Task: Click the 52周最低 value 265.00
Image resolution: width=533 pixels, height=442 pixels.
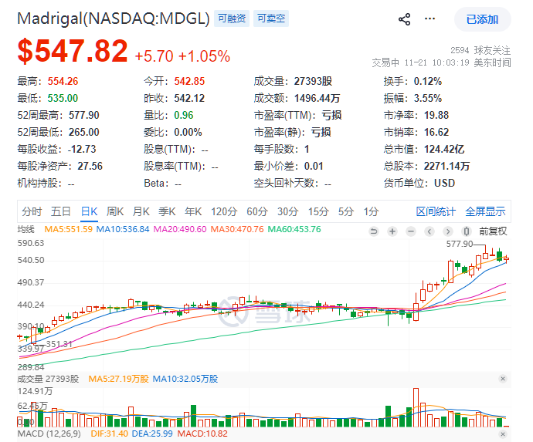Action: pyautogui.click(x=84, y=133)
